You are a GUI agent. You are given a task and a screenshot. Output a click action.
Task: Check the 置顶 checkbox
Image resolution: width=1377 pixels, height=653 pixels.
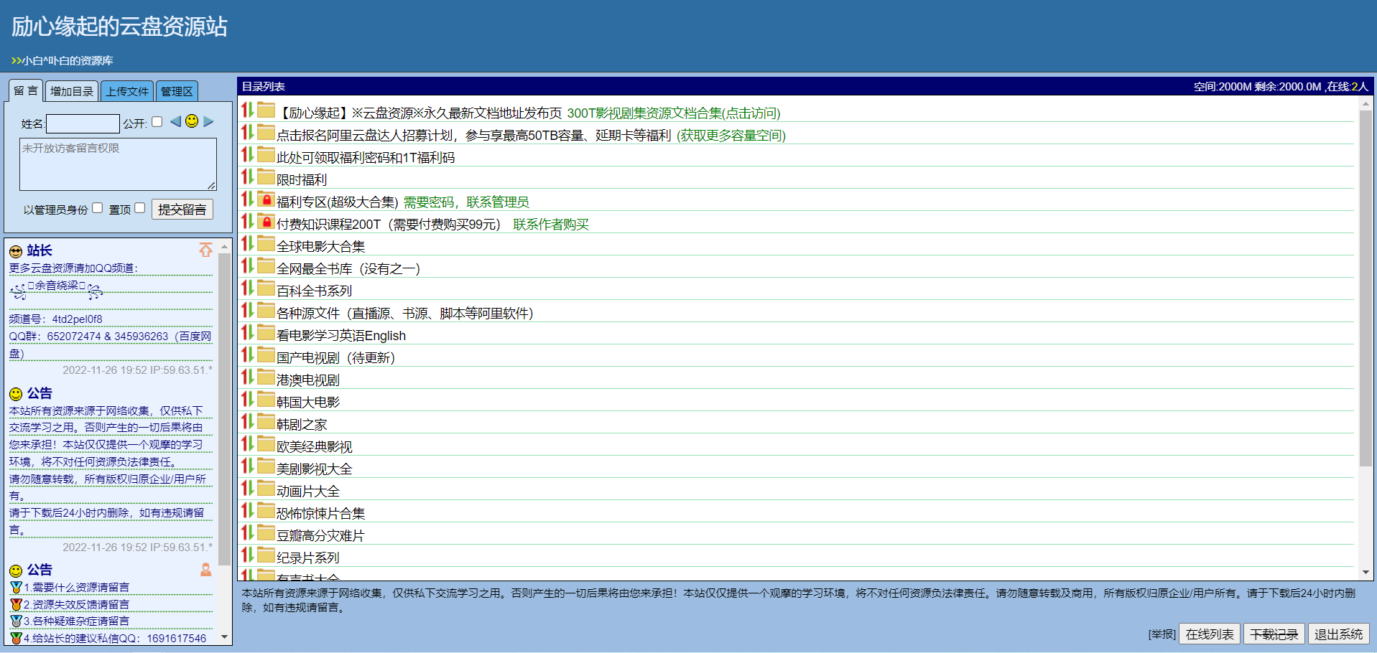pos(140,208)
